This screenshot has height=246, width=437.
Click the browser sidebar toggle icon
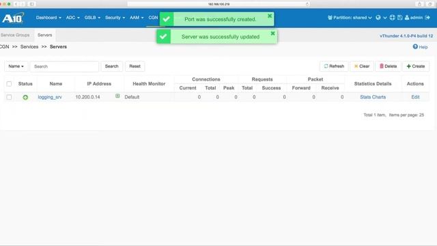(32, 4)
